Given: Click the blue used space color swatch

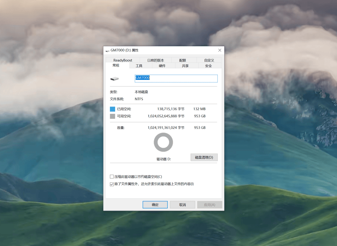Looking at the screenshot, I should [112, 109].
